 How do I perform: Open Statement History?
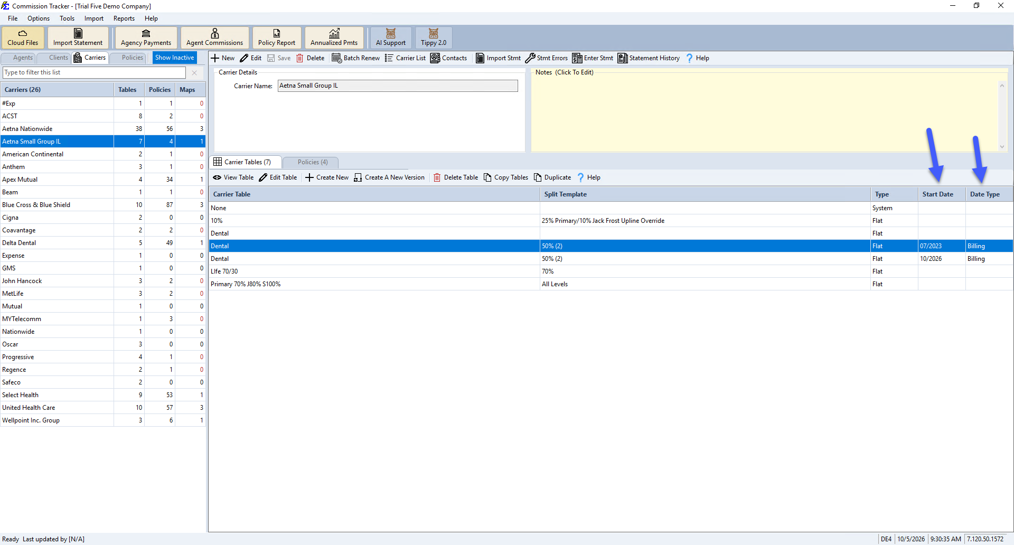(x=649, y=58)
